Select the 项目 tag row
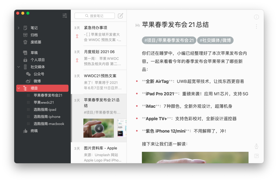Screen dimensions: 278x182 pos(42,88)
